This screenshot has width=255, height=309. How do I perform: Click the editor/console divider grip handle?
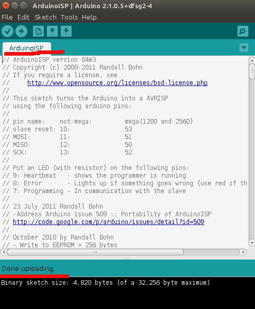click(128, 258)
